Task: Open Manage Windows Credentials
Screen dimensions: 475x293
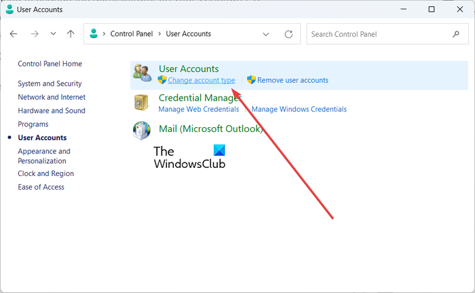Action: tap(299, 109)
